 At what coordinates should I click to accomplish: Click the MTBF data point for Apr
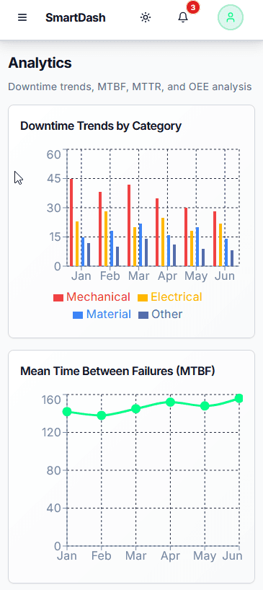click(170, 402)
